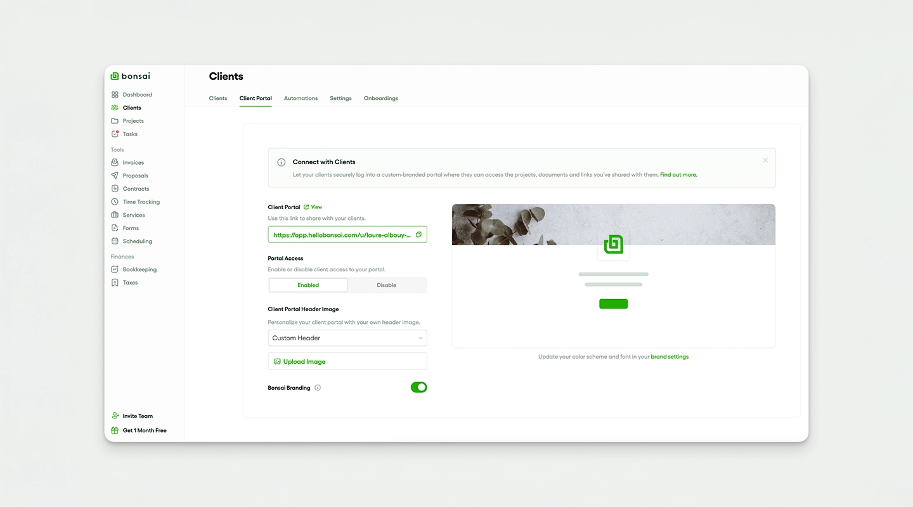Open Services in the sidebar
913x507 pixels.
tap(134, 215)
